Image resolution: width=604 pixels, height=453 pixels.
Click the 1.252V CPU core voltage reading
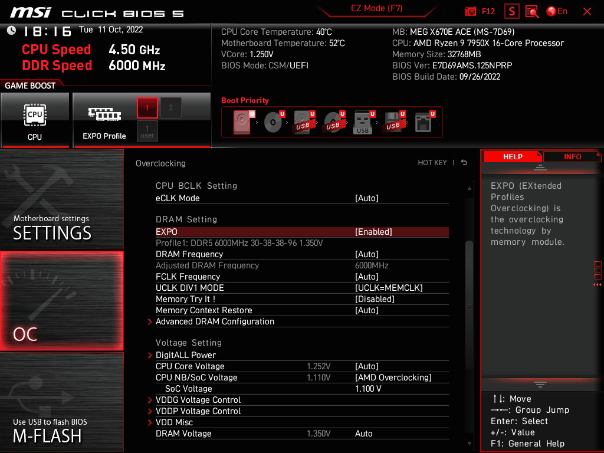tap(319, 366)
